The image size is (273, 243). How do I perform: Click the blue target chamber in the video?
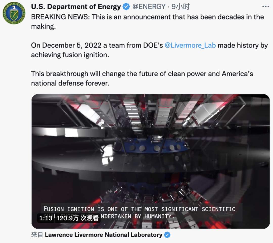click(152, 146)
